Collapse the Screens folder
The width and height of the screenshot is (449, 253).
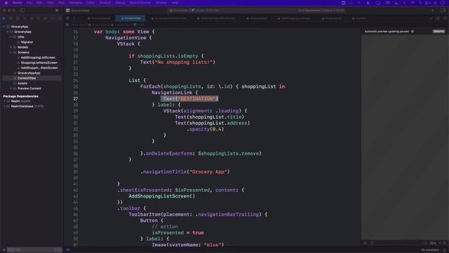(11, 53)
